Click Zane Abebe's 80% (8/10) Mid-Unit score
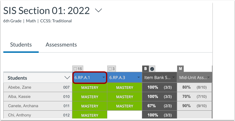This screenshot has width=235, height=121. (194, 87)
